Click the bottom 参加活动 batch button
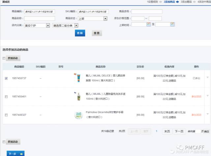This screenshot has width=211, height=156. coord(13,142)
